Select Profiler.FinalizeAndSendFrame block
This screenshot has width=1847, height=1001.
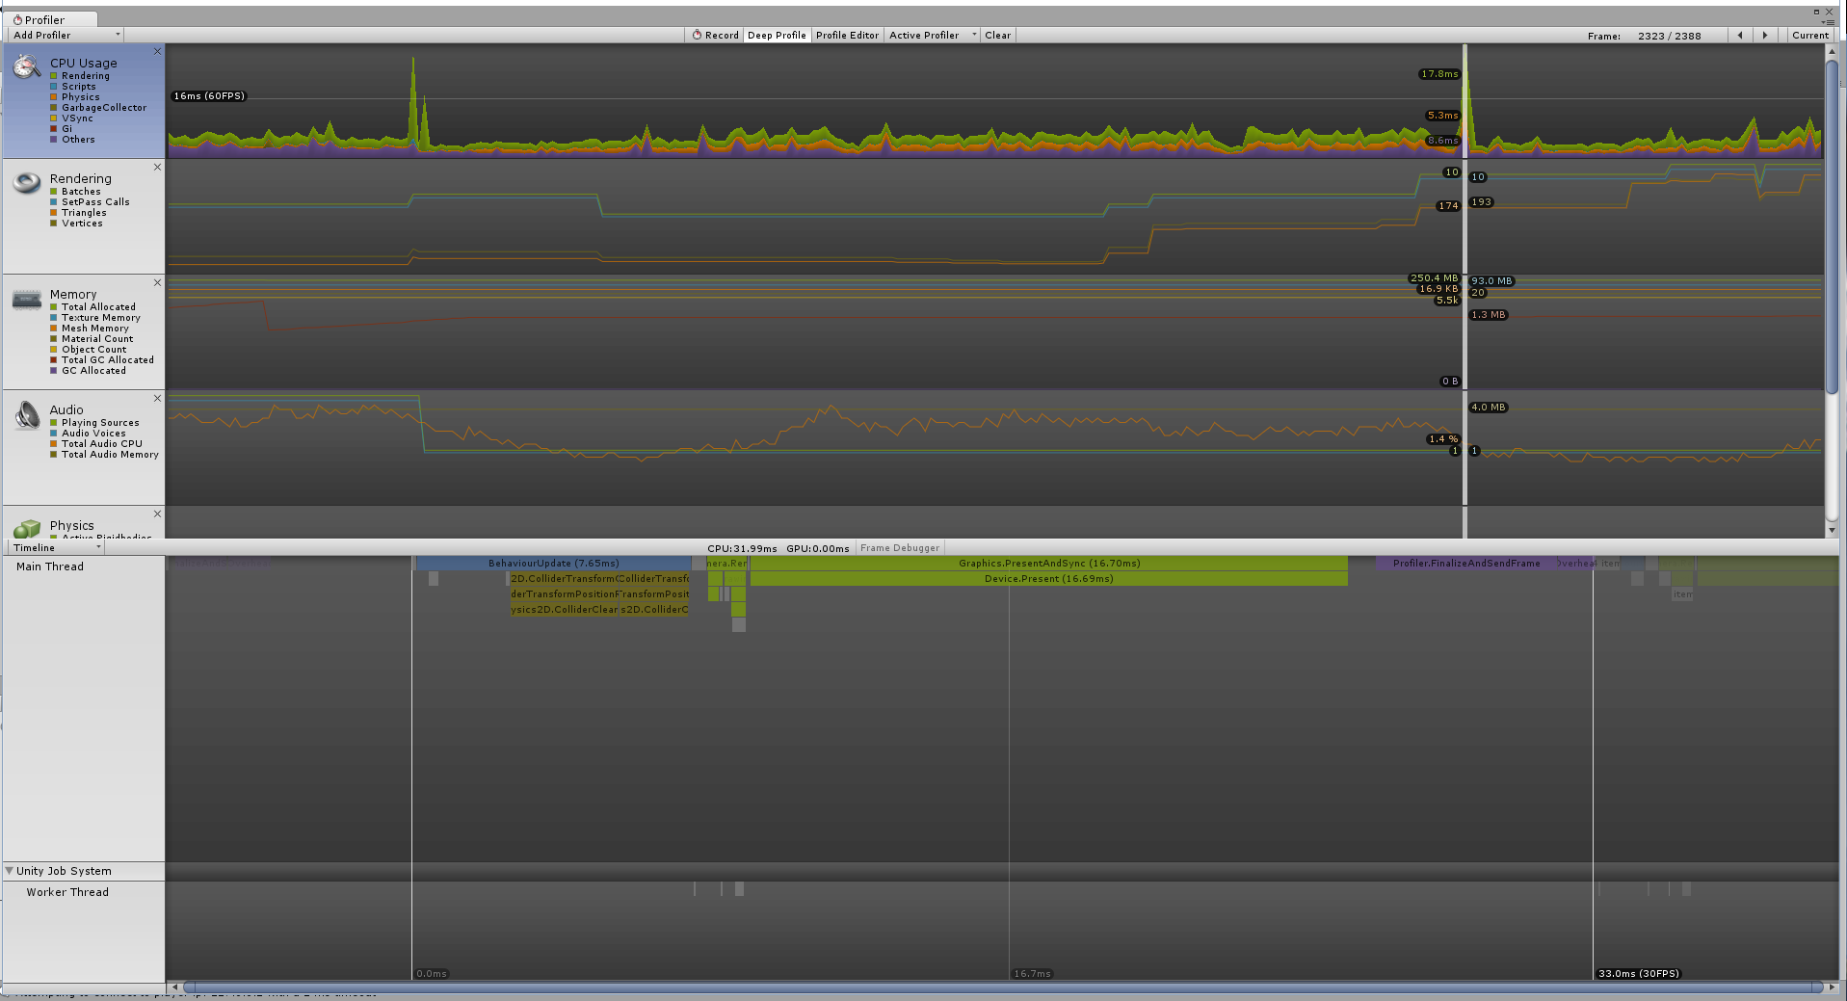[1466, 564]
